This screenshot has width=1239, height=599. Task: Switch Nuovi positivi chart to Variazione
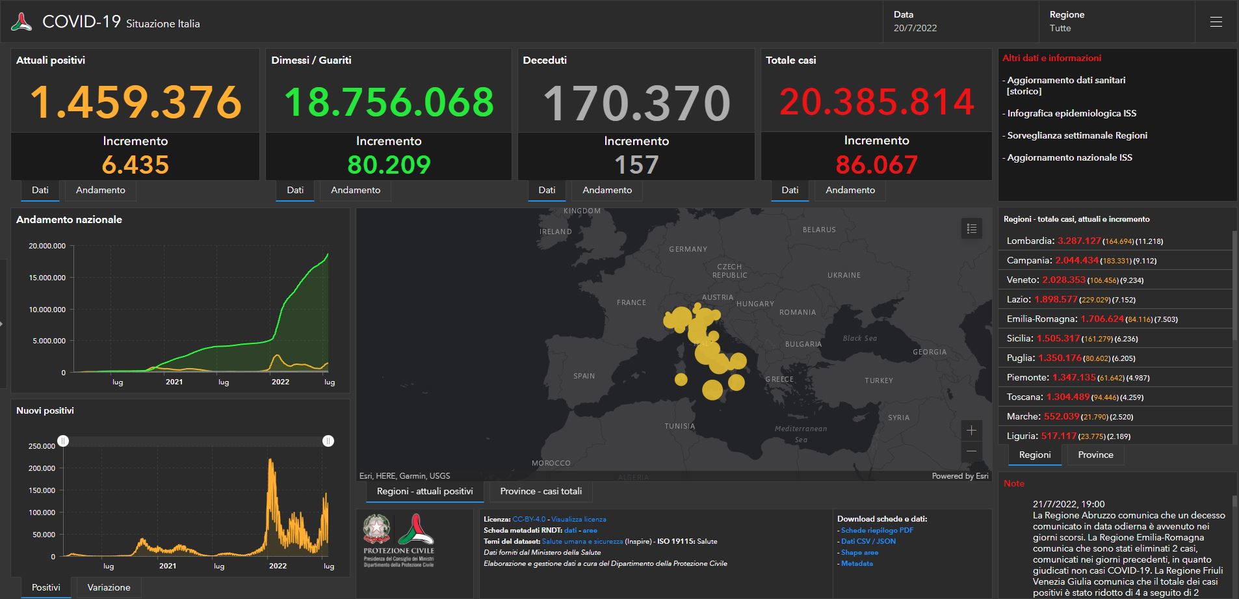point(109,587)
